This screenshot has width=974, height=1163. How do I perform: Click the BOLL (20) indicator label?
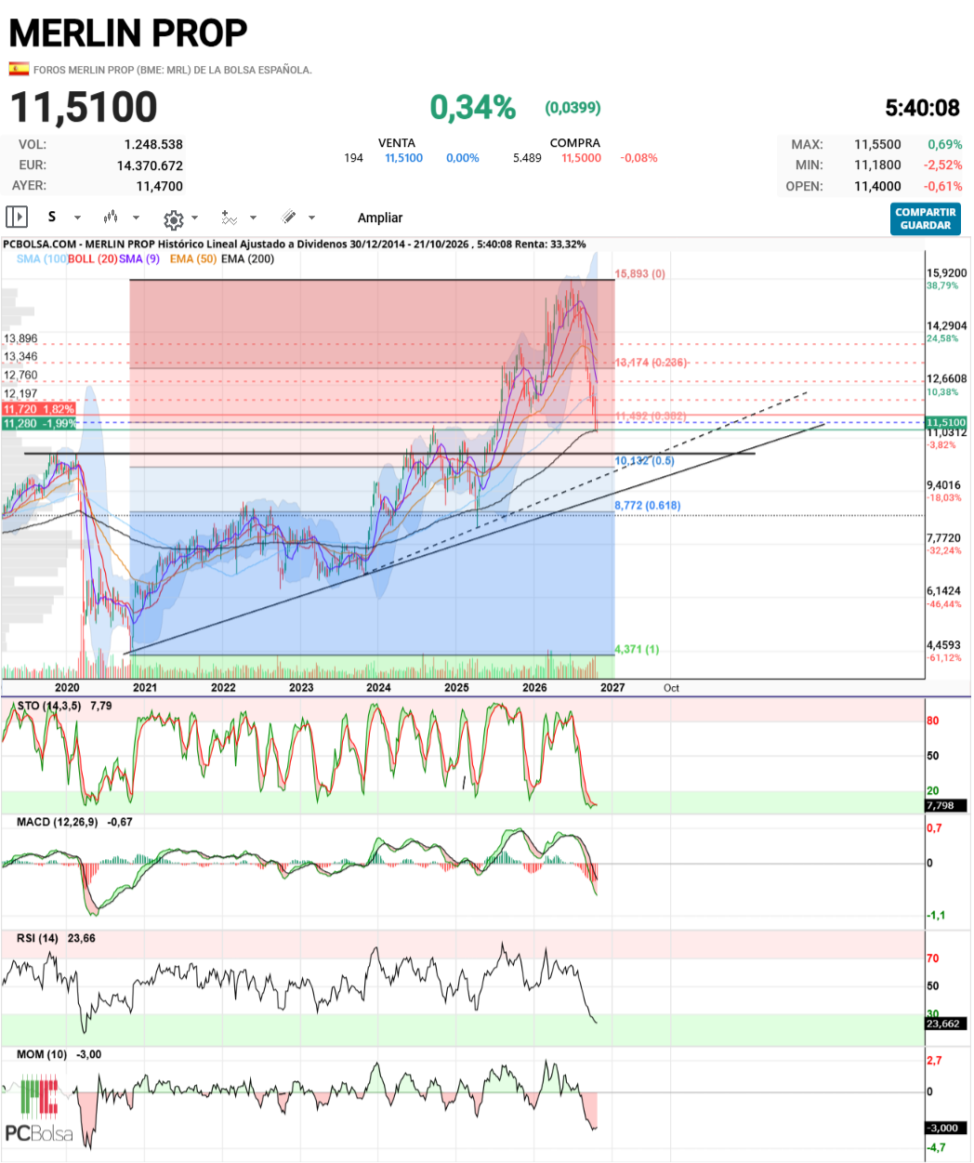click(93, 258)
